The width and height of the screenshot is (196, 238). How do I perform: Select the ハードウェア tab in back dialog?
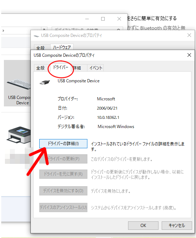coord(62,48)
